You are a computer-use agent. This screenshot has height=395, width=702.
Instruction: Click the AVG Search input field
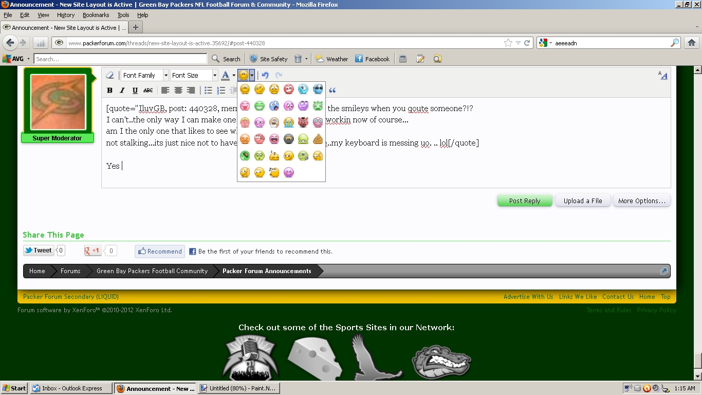click(x=121, y=59)
